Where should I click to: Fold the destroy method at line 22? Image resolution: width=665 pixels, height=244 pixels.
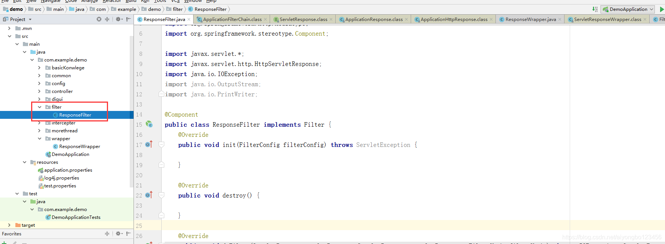[161, 195]
